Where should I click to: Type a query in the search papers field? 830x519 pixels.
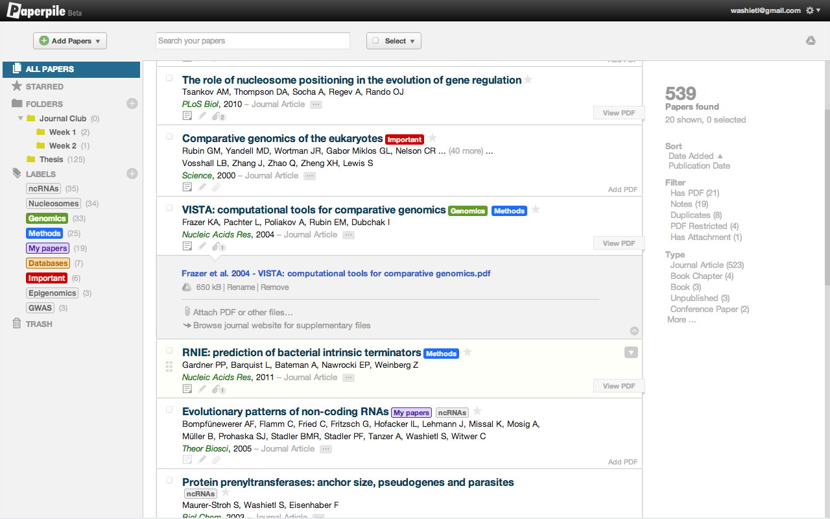tap(252, 40)
